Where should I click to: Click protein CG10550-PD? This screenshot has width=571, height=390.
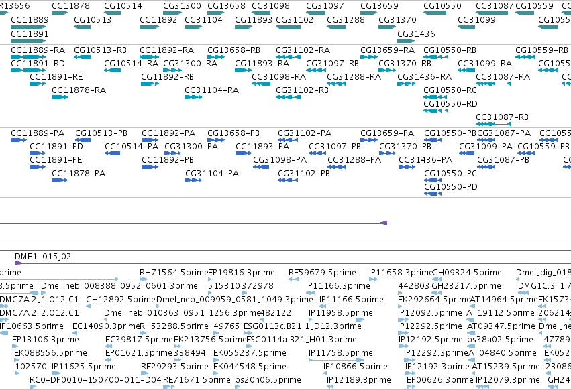[433, 193]
